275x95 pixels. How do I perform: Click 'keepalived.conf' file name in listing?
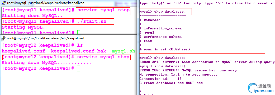(23, 51)
